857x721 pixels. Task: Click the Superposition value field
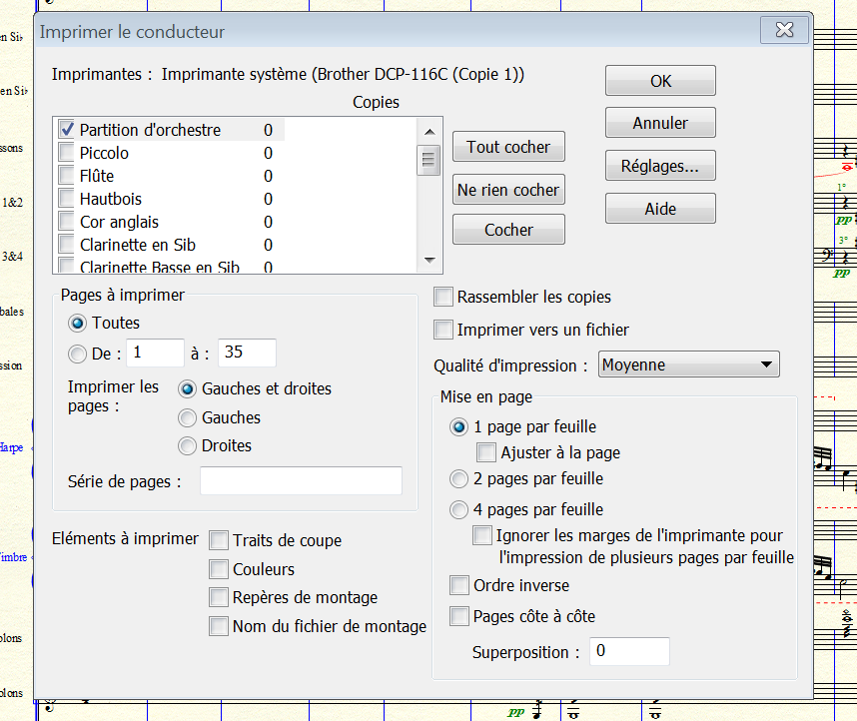tap(629, 652)
